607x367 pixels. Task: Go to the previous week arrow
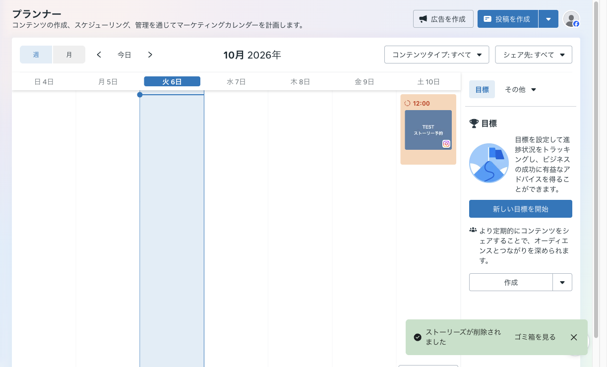click(x=99, y=55)
